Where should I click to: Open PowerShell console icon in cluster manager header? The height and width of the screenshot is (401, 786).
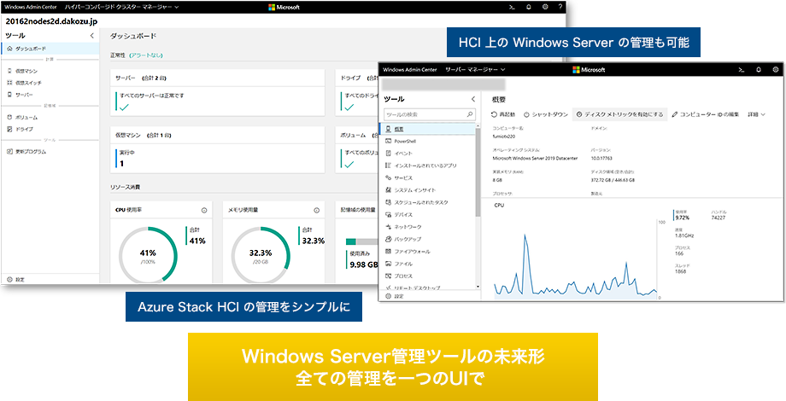513,7
